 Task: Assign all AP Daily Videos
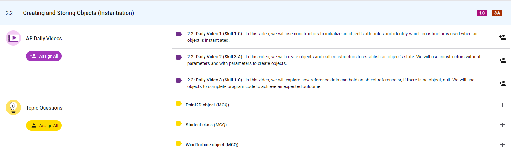click(x=44, y=56)
